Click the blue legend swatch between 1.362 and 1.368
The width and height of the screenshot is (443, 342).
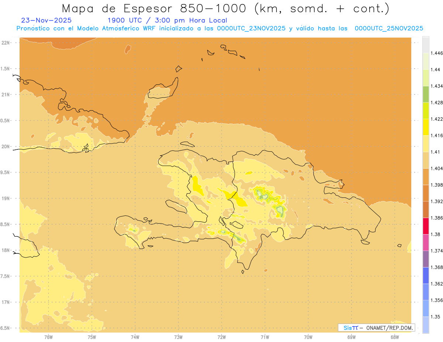pyautogui.click(x=426, y=275)
